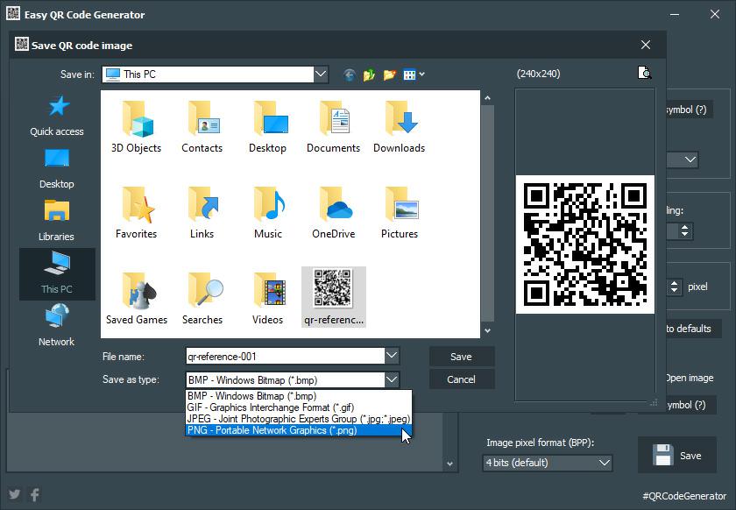The width and height of the screenshot is (736, 510).
Task: Go to Quick access in sidebar
Action: click(57, 116)
